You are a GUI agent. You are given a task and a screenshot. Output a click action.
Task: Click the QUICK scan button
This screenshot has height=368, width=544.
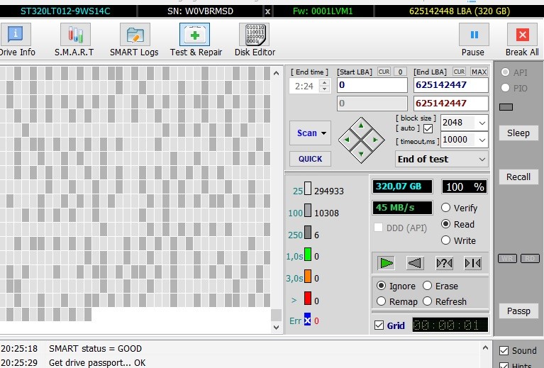(x=311, y=159)
